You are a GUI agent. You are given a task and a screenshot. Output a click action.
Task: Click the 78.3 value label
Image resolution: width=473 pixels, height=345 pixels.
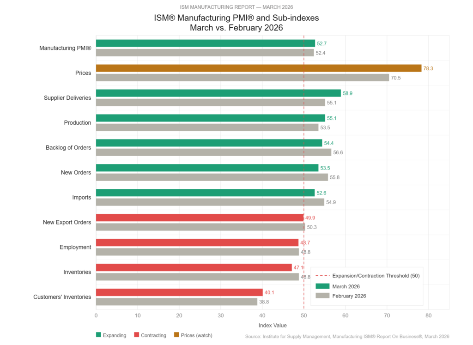429,68
